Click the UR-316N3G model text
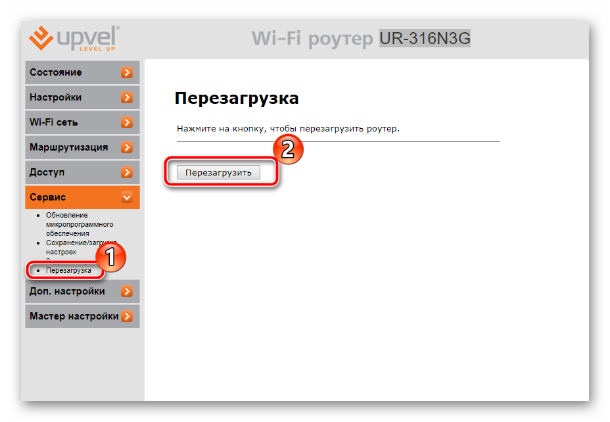The width and height of the screenshot is (610, 422). [x=425, y=38]
